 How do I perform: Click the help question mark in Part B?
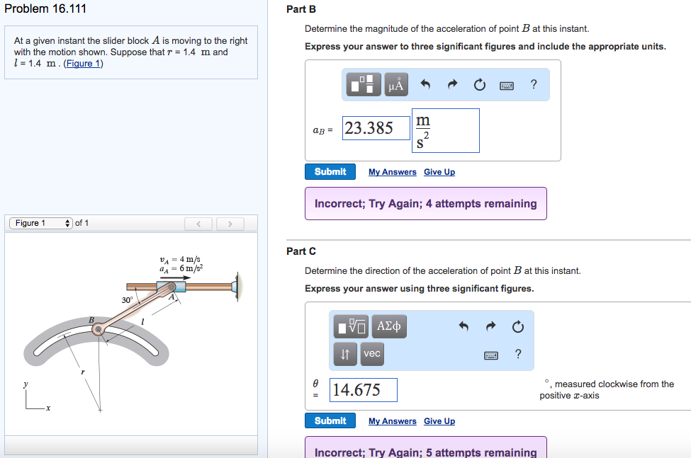click(533, 84)
